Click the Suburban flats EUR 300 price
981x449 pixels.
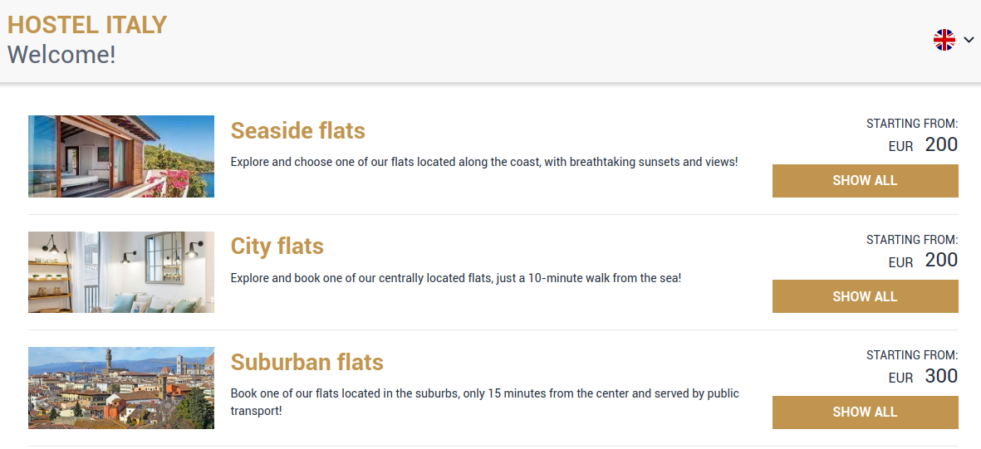tap(923, 377)
